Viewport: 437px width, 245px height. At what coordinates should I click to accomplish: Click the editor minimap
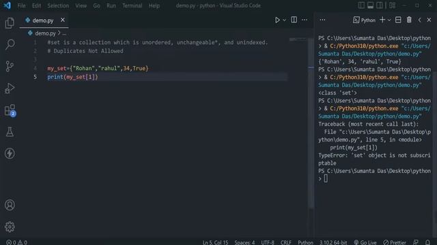tap(298, 39)
